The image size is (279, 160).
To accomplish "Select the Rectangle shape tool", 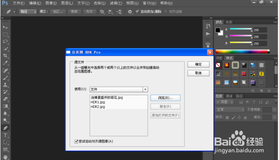I will point(5,149).
